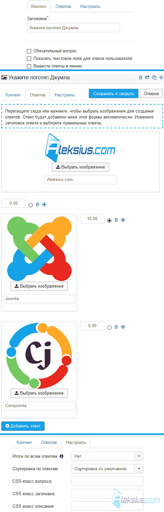Copy the question with duplicate icon
This screenshot has height=512, width=164.
point(154,78)
